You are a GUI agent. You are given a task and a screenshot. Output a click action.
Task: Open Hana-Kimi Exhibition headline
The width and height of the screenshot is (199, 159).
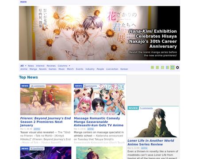153,39
